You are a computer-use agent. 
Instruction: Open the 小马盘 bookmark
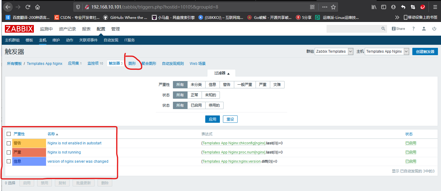[x=174, y=17]
